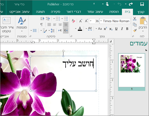149x116 pixels.
Task: Set right-to-left text direction
Action: [66, 31]
